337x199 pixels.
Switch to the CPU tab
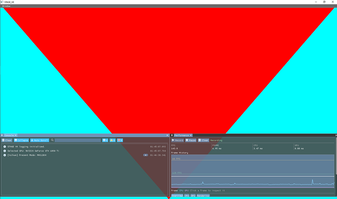(186, 196)
